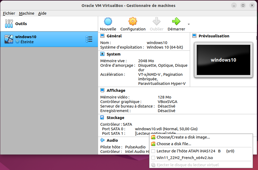The width and height of the screenshot is (258, 170).
Task: Click Désactivé beside Serveur de bureau à distance
Action: point(166,106)
